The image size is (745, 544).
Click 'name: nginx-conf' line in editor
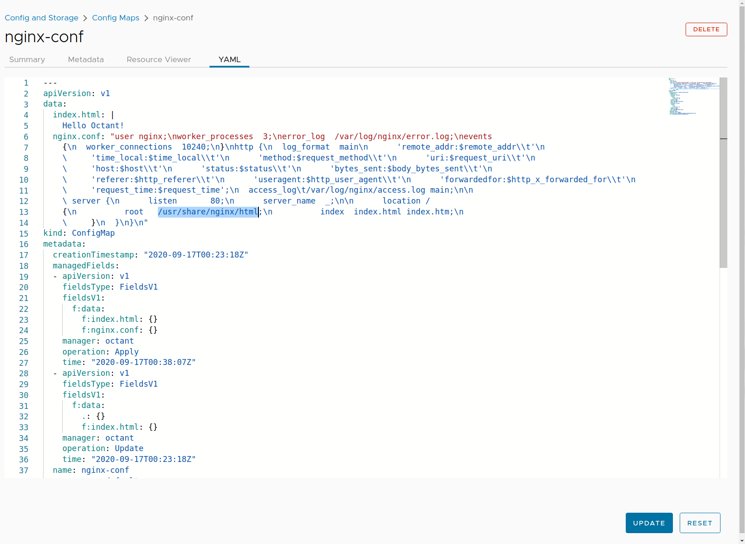[x=91, y=470]
